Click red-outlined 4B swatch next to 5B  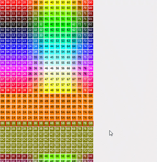pos(52,124)
